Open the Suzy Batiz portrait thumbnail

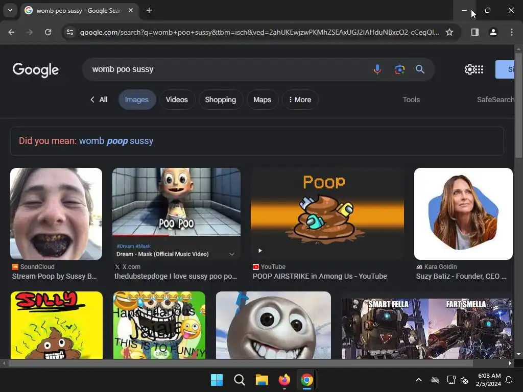point(463,214)
